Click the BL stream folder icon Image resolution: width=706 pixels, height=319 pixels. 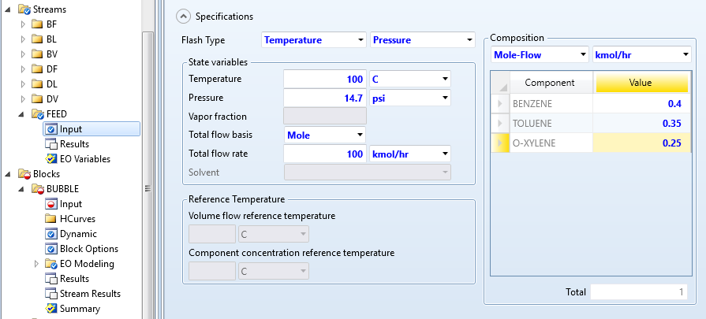(37, 39)
